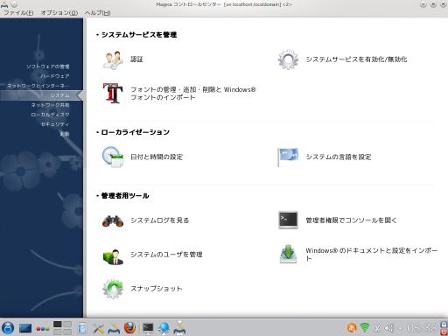The width and height of the screenshot is (448, 336).
Task: Switch to the terminal window task
Action: click(148, 328)
